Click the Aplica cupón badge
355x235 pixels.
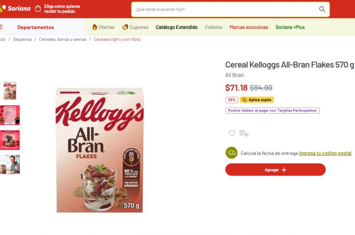(257, 100)
